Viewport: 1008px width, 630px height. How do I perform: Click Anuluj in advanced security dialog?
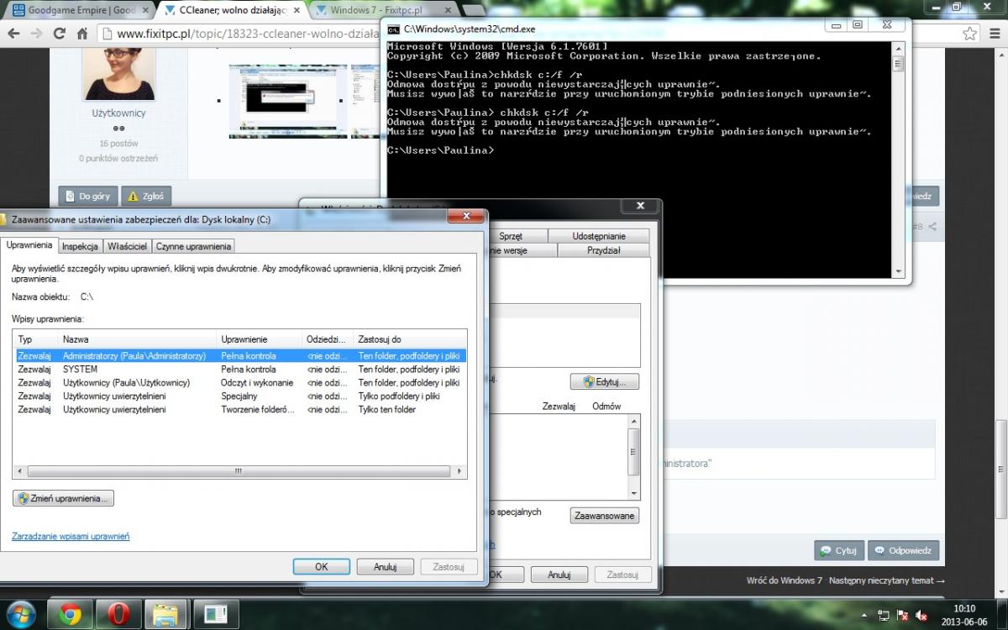(385, 567)
